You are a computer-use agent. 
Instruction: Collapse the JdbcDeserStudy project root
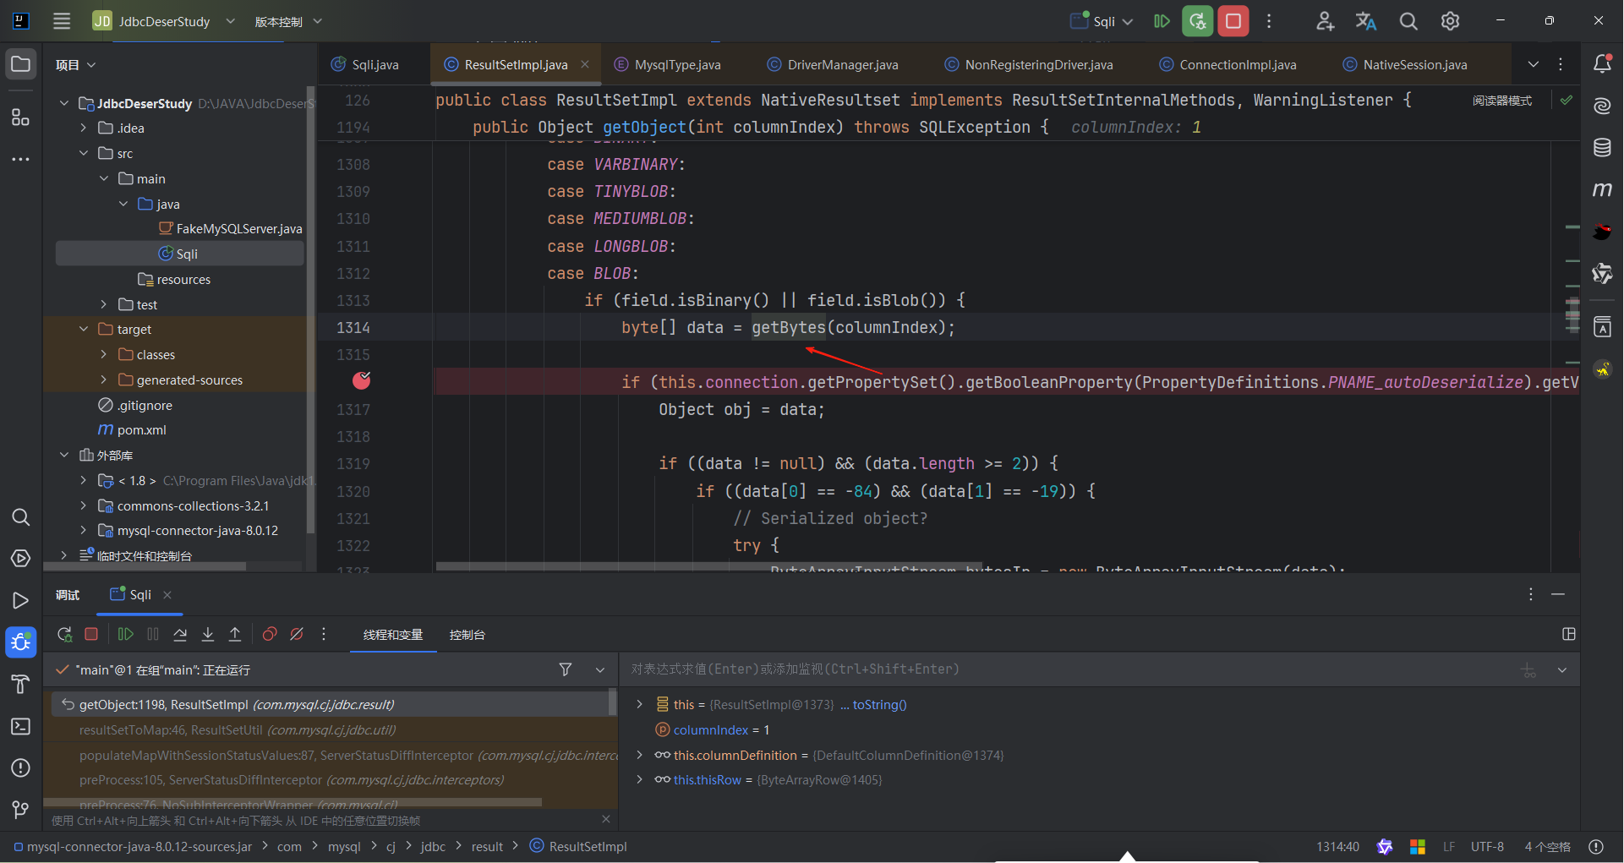(64, 103)
